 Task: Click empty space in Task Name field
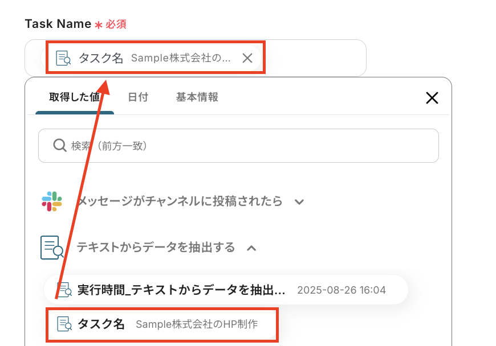314,58
